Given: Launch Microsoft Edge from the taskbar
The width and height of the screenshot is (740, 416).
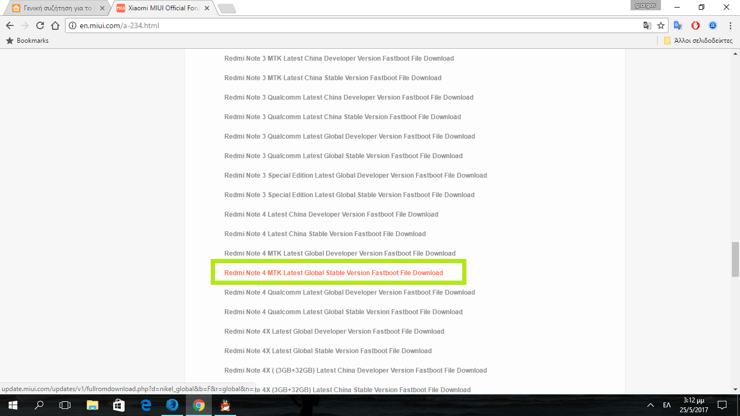Looking at the screenshot, I should pyautogui.click(x=146, y=405).
